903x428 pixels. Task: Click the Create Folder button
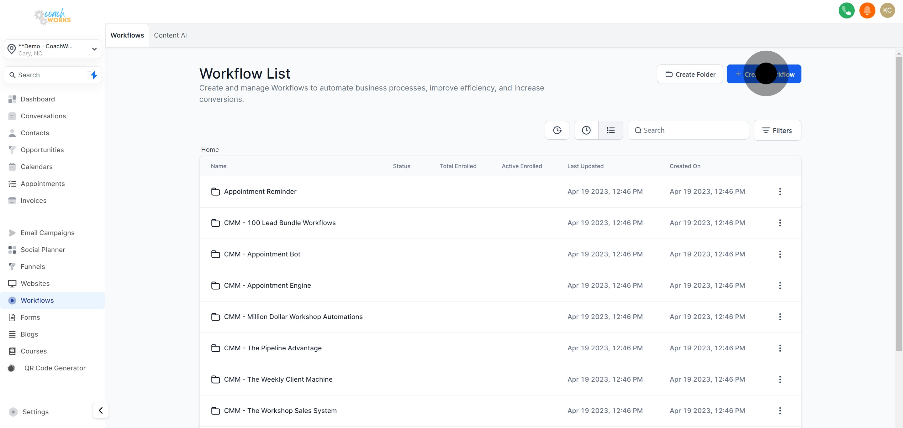[689, 74]
